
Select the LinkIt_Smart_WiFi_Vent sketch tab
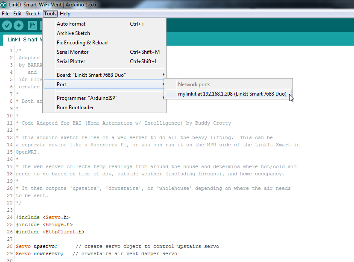click(24, 39)
